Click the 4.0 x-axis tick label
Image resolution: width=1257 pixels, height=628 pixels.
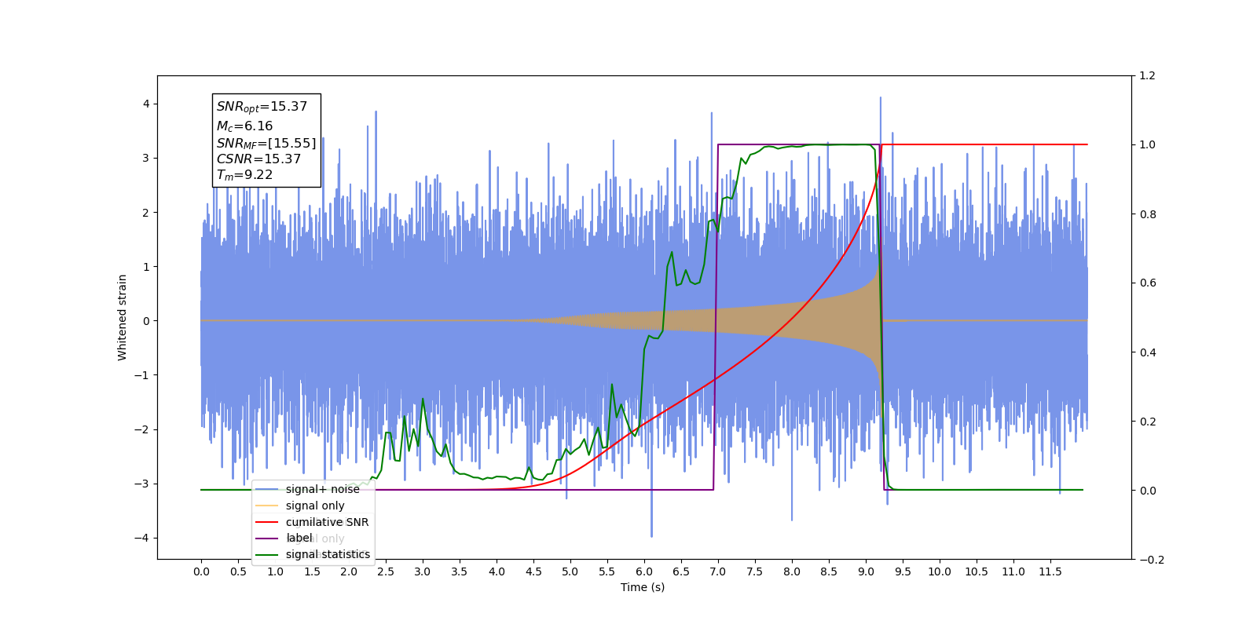pos(497,571)
